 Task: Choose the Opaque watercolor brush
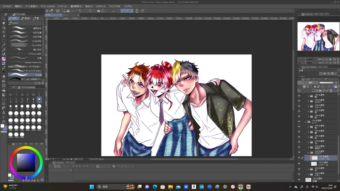[x=26, y=62]
